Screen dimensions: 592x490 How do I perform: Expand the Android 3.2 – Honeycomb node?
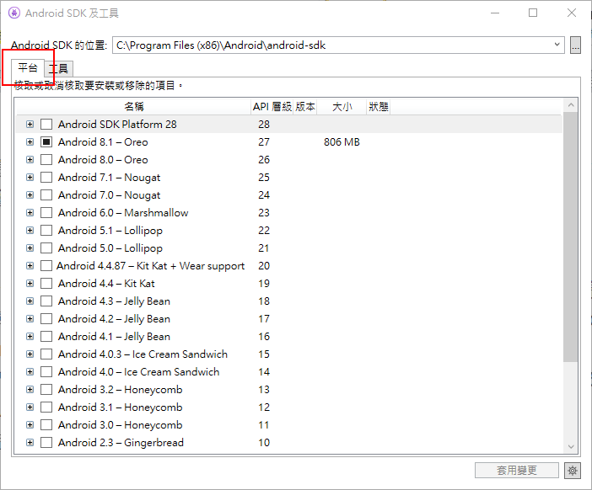30,389
